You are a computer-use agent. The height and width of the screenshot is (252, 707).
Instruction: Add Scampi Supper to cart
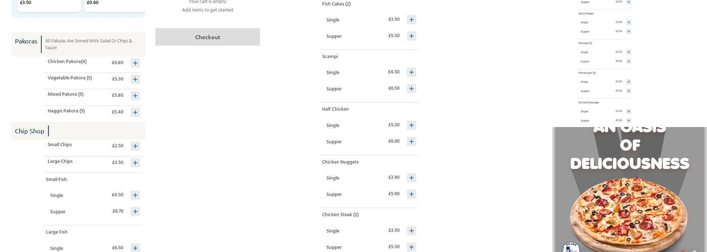[412, 89]
